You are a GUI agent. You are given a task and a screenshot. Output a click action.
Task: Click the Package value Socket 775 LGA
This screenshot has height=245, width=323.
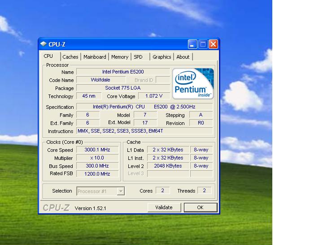[x=123, y=88]
